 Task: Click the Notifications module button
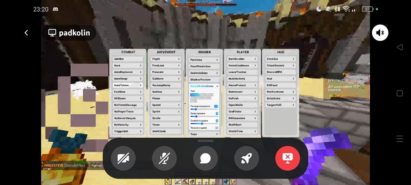click(280, 92)
